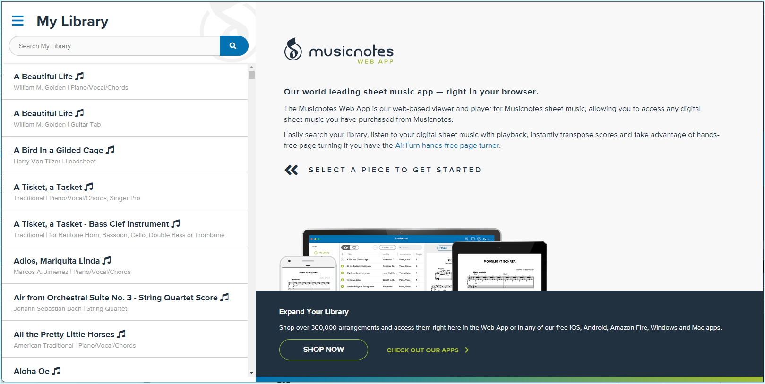765x384 pixels.
Task: Click music note icon beside A Bird In a Gilded Cage
Action: [x=110, y=150]
